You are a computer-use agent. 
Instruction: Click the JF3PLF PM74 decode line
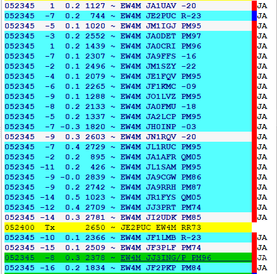tap(128, 248)
